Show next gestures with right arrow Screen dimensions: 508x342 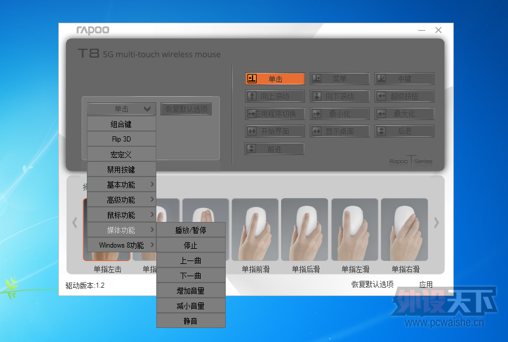436,223
